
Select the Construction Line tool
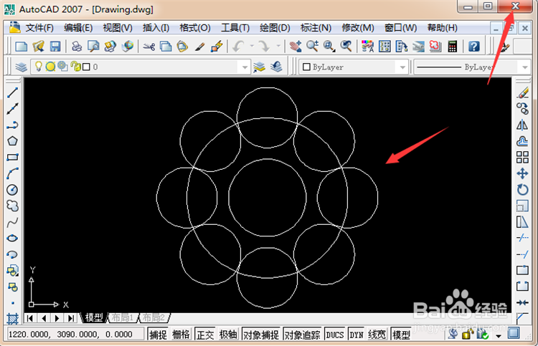[x=13, y=109]
